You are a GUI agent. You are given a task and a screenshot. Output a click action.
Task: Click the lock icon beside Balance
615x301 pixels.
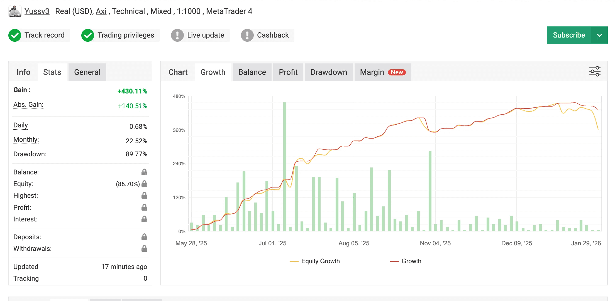tap(144, 172)
